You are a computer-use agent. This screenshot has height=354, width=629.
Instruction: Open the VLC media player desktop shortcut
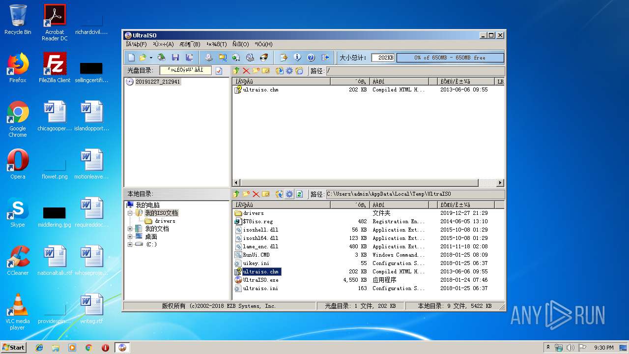(17, 312)
